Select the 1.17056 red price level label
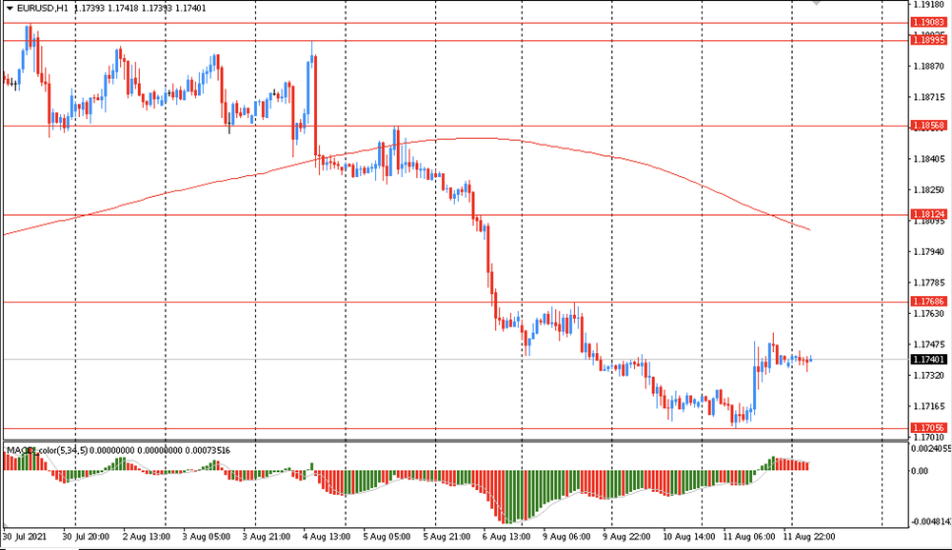Screen dimensions: 952x550 coord(929,428)
